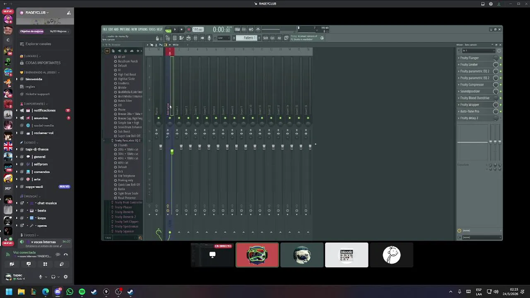
Task: Toggle Fruity Wrapper enable LED
Action: pos(501,105)
